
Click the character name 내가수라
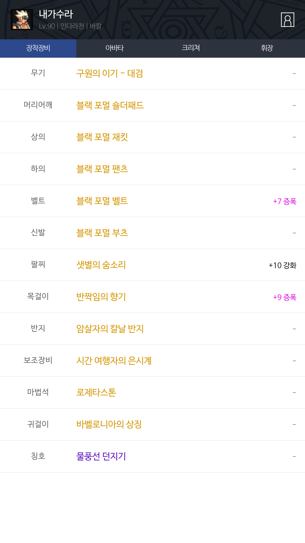pos(56,14)
